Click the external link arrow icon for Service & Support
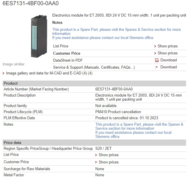Viewport: 189px width, 178px height. tap(156, 67)
